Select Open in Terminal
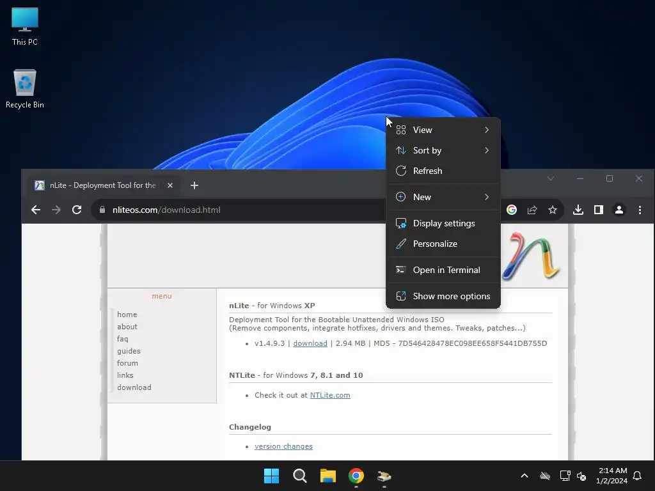Screen dimensions: 655x491 coord(443,270)
